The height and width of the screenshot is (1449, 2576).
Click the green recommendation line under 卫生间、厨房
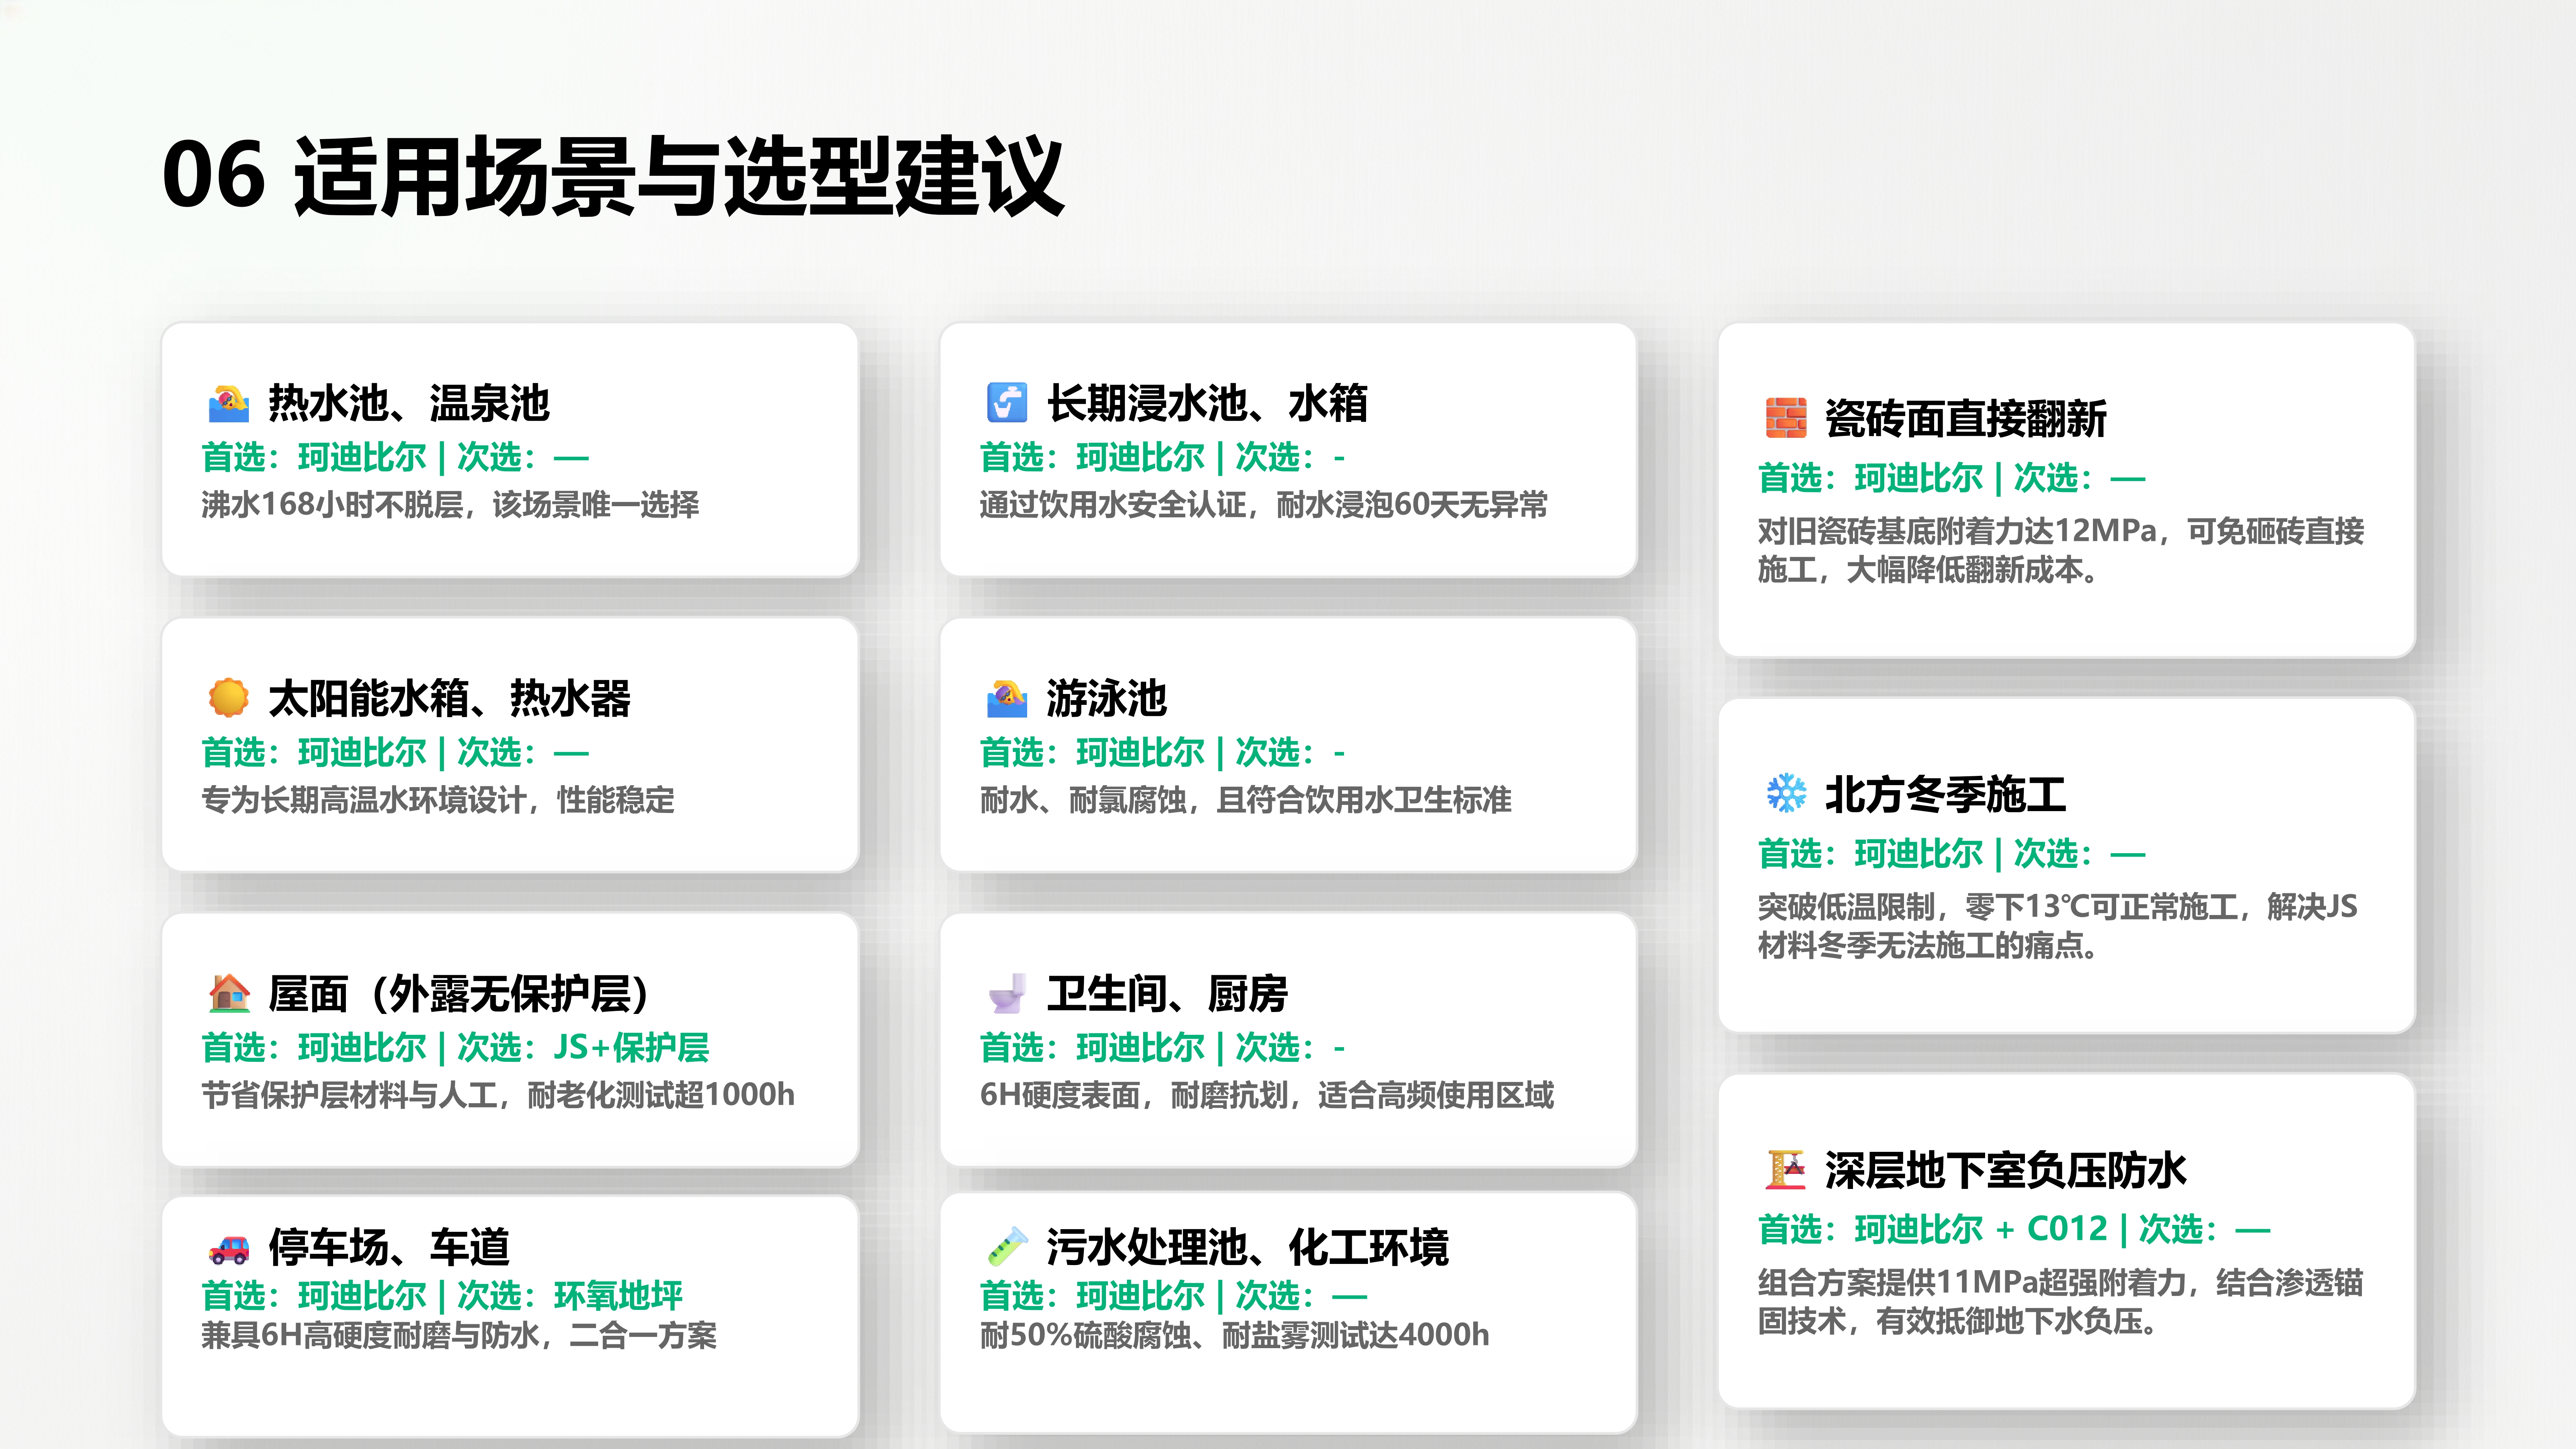point(1162,1047)
